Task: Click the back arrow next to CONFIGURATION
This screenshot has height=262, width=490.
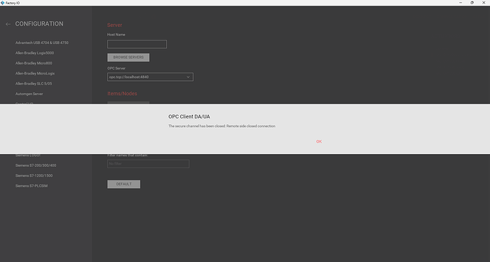Action: point(8,24)
